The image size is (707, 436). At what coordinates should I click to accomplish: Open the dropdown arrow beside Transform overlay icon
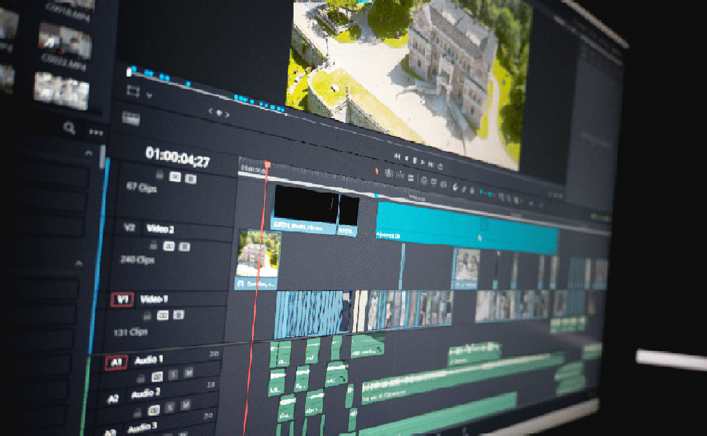(149, 96)
